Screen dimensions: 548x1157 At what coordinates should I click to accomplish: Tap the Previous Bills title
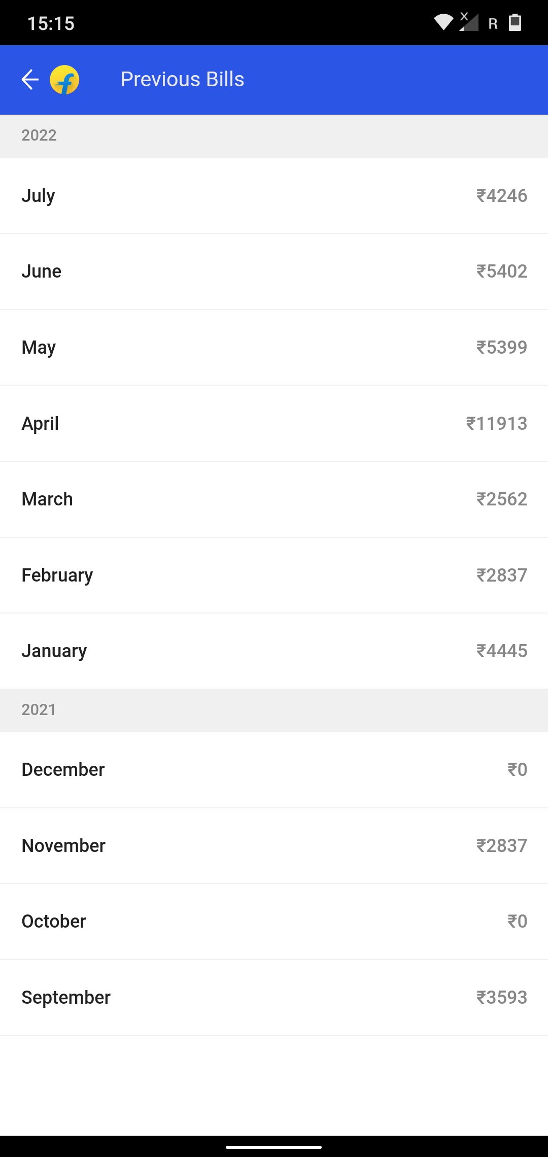pos(182,80)
